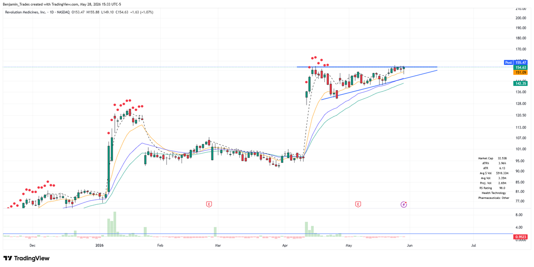Click the high value H155.88
Image resolution: width=534 pixels, height=267 pixels.
(x=93, y=12)
